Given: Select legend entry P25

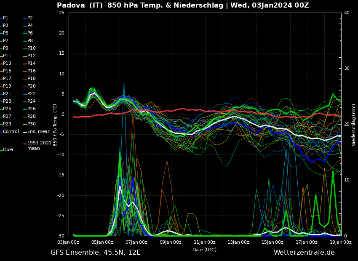Looking at the screenshot, I should tap(5, 109).
